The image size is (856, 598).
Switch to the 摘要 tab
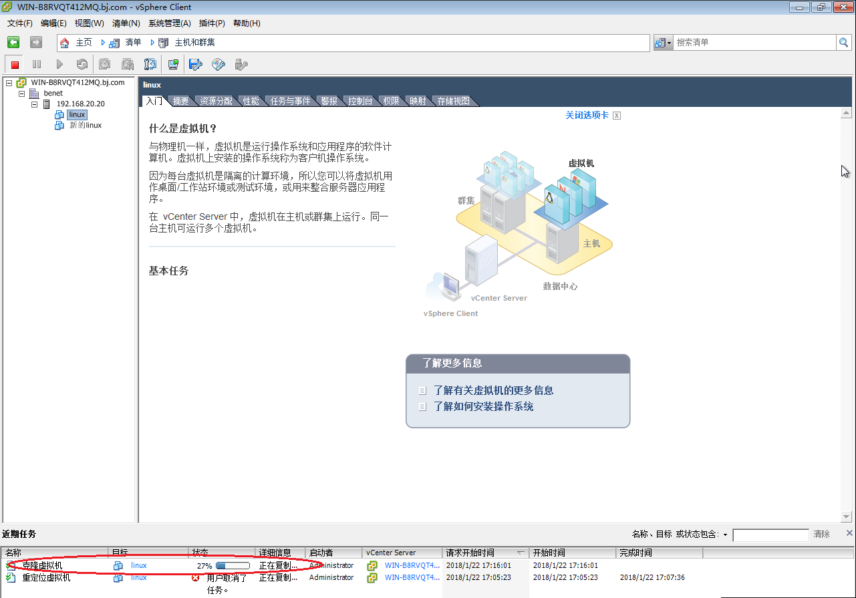pos(180,101)
